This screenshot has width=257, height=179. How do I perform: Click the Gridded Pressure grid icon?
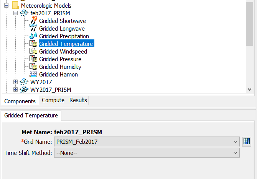(33, 59)
